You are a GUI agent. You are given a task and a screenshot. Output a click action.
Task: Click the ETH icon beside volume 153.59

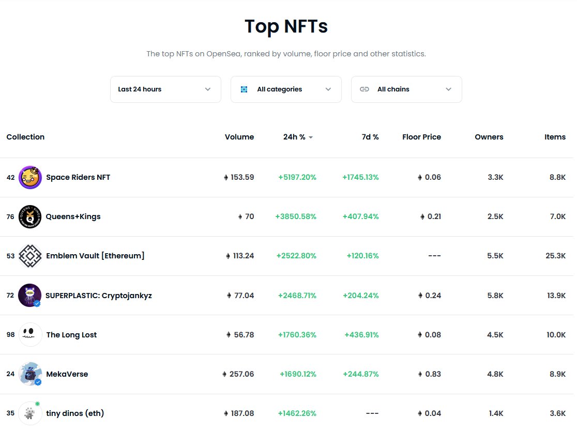click(226, 177)
